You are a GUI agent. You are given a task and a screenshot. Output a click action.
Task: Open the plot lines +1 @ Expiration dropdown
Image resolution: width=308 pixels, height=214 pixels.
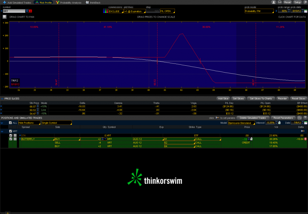click(135, 11)
